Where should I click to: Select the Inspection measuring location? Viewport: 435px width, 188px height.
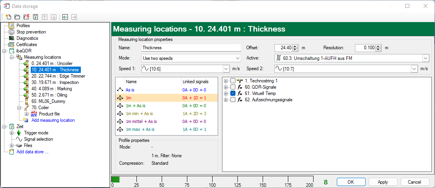tap(55, 82)
